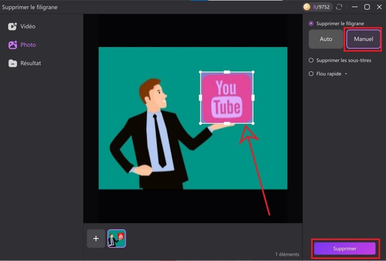
Task: Click the gold coin credits icon
Action: point(306,7)
